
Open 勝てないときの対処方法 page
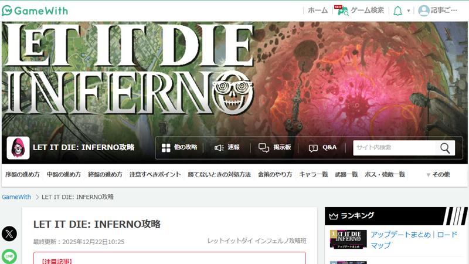[x=219, y=174]
